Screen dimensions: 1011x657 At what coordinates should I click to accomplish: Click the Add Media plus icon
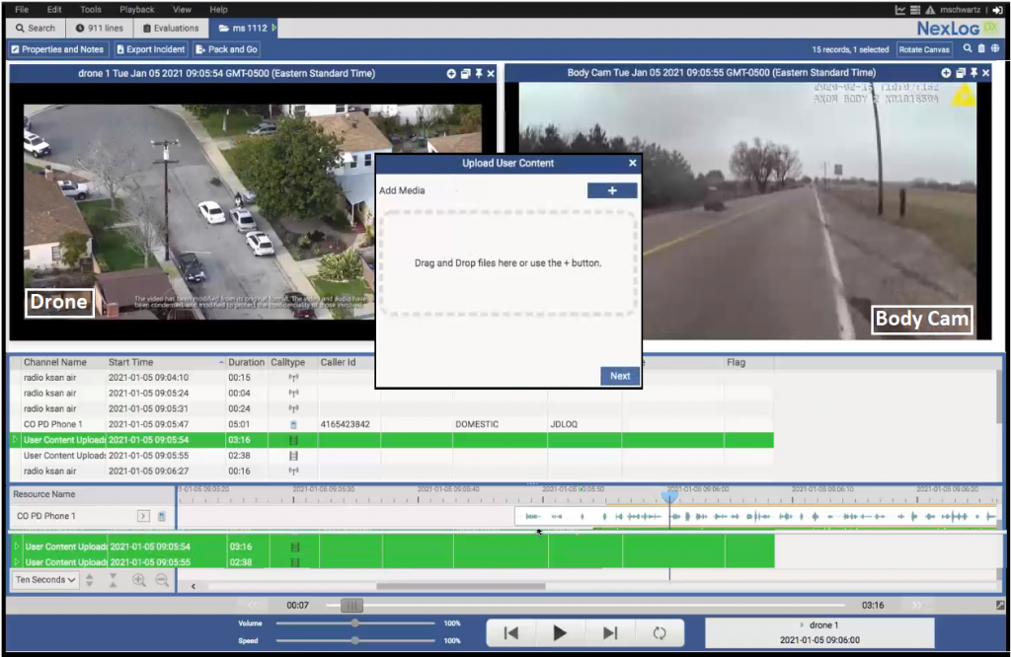(612, 190)
